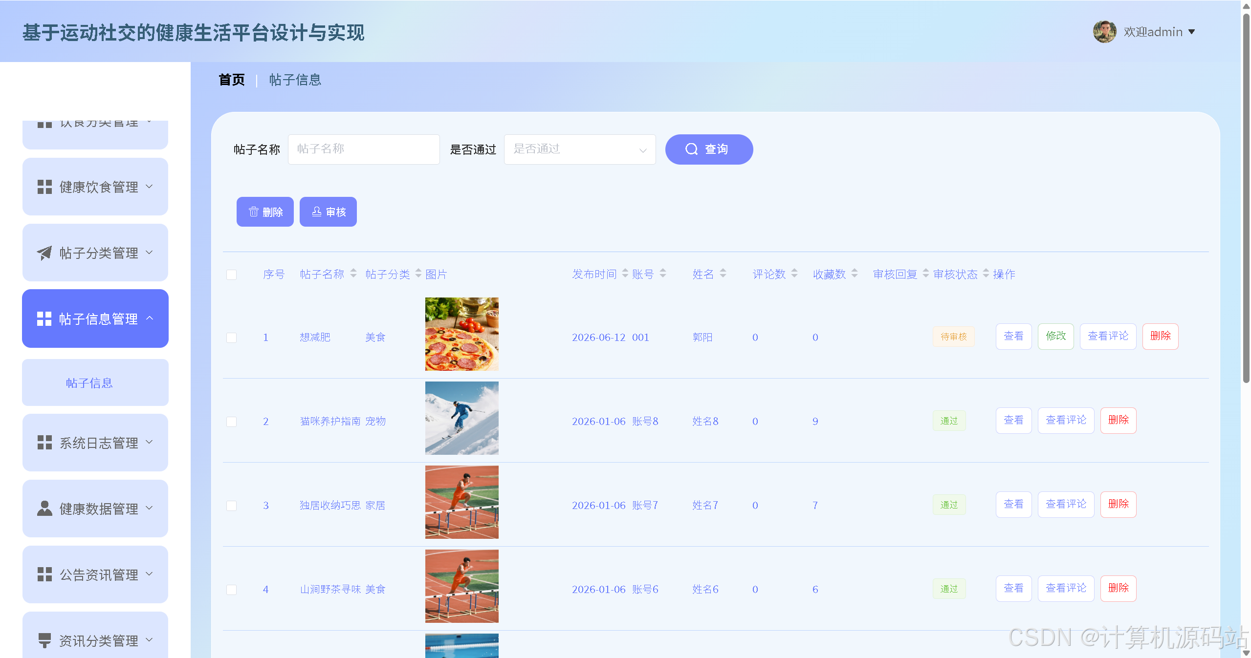Expand the 系统日志管理 menu chevron
The height and width of the screenshot is (658, 1251).
[150, 443]
